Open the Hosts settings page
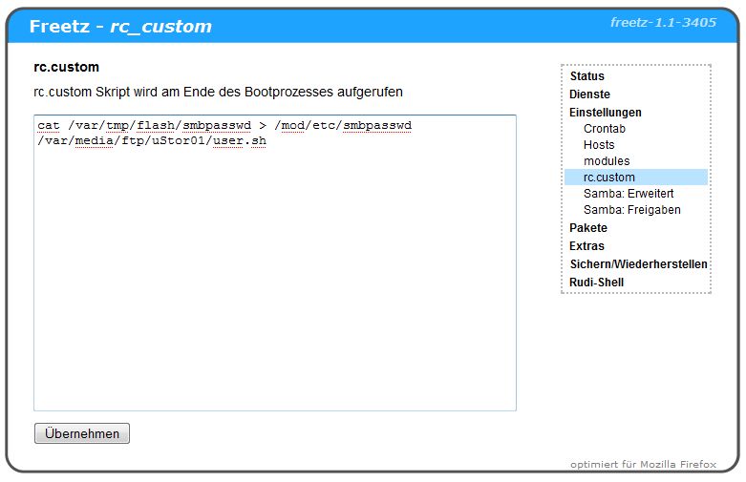 coord(599,145)
